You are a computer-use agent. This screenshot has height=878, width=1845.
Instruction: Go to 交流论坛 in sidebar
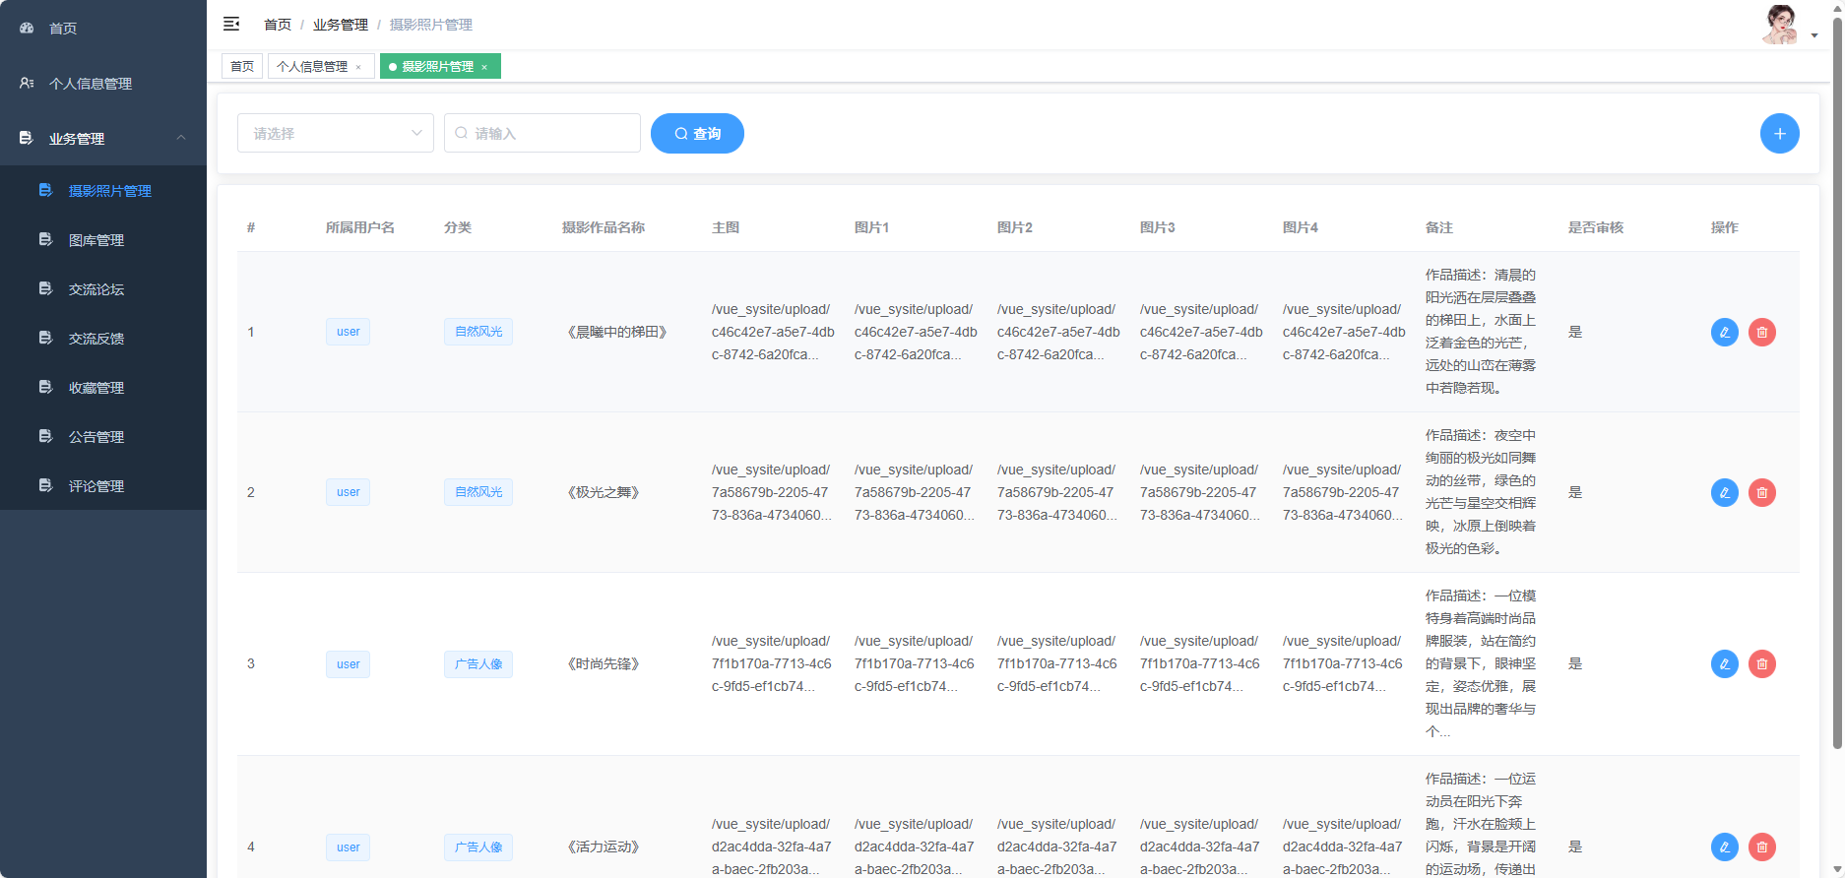[96, 289]
